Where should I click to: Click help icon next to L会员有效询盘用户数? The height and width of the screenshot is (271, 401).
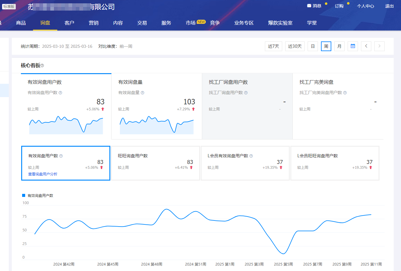pyautogui.click(x=251, y=156)
